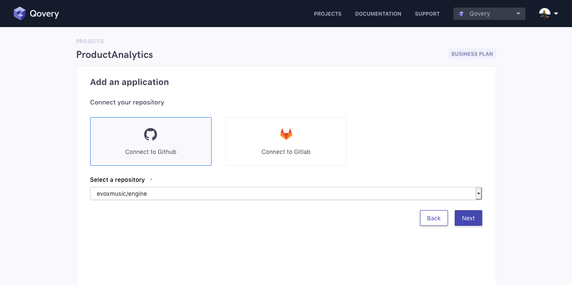Click the BUSINESS PLAN badge
This screenshot has height=285, width=572.
point(472,54)
